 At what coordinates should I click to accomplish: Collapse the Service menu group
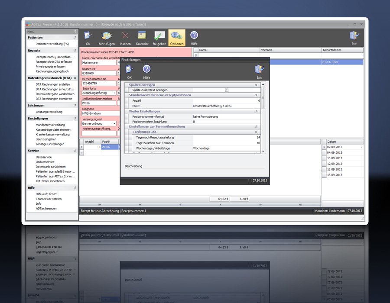(75, 151)
